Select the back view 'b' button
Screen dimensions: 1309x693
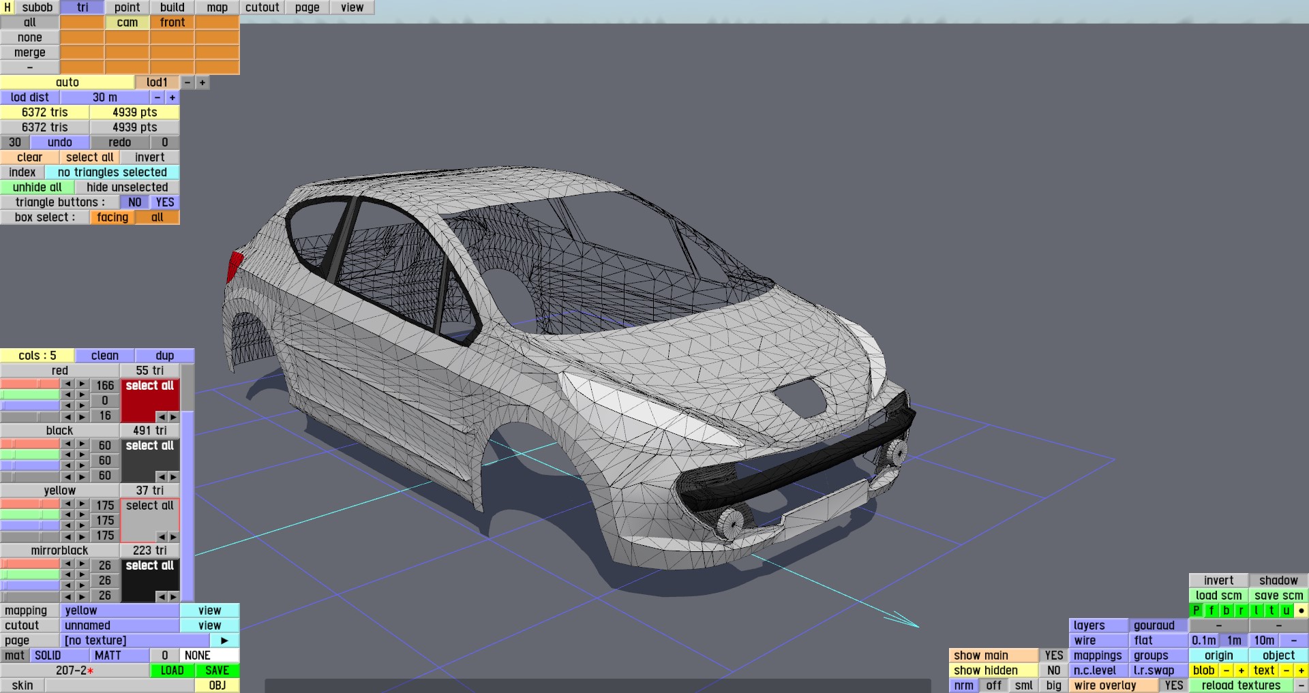click(1226, 611)
